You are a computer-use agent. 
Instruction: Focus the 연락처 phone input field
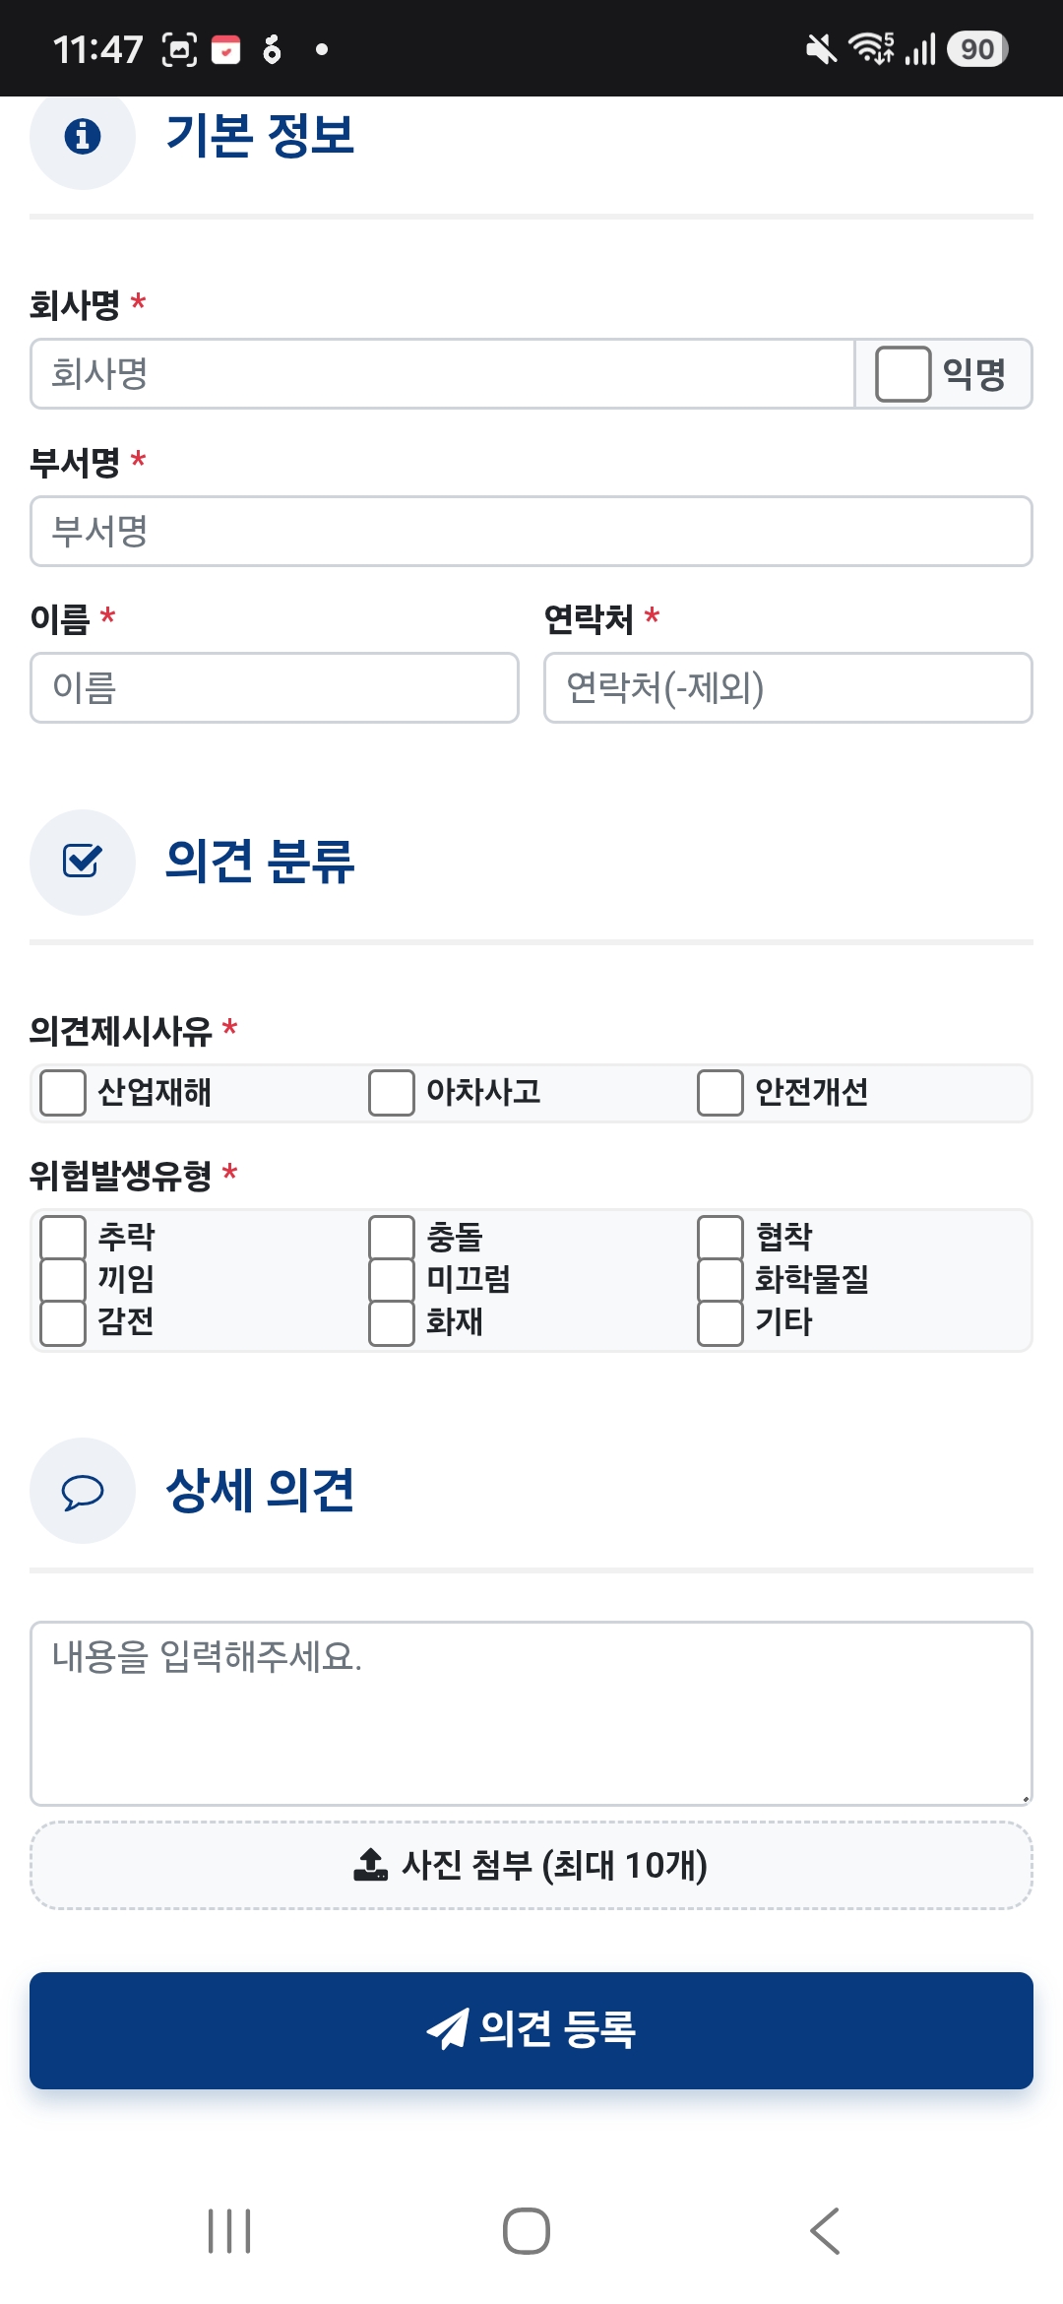788,687
